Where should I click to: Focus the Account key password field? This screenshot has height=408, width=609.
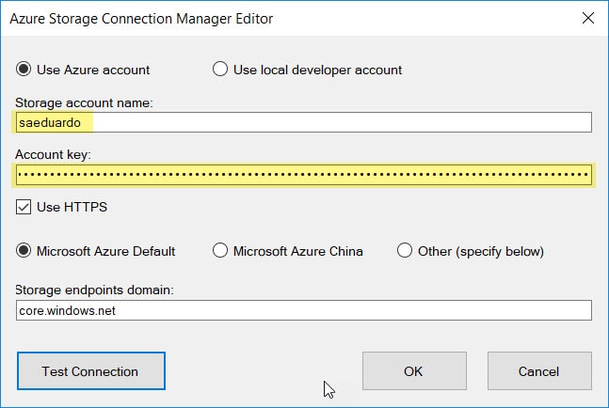[303, 175]
